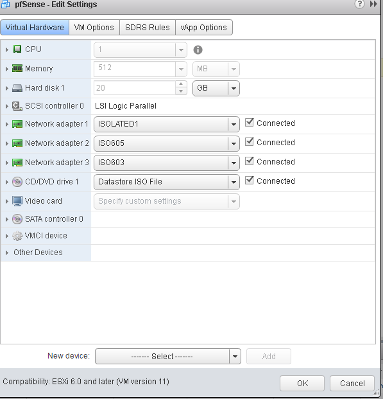Viewport: 383px width, 399px height.
Task: Click the Hard disk 1 drive icon
Action: click(x=17, y=88)
